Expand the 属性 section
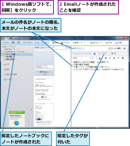This screenshot has height=146, width=130. point(3,70)
